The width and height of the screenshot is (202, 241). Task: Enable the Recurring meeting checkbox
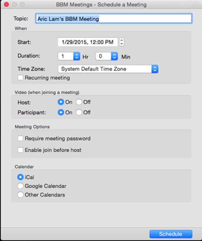[20, 78]
